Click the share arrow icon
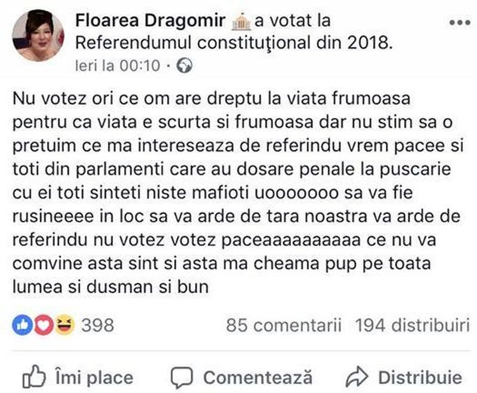 click(357, 377)
